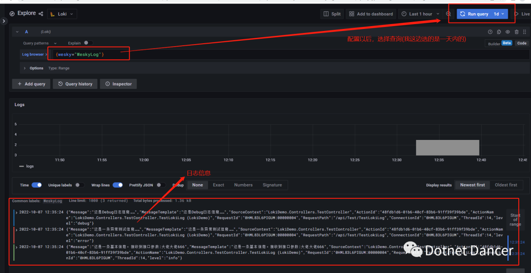Expand the info level log row
The image size is (531, 273).
coord(16,247)
